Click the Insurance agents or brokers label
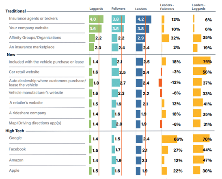This screenshot has width=222, height=179. coord(33,18)
